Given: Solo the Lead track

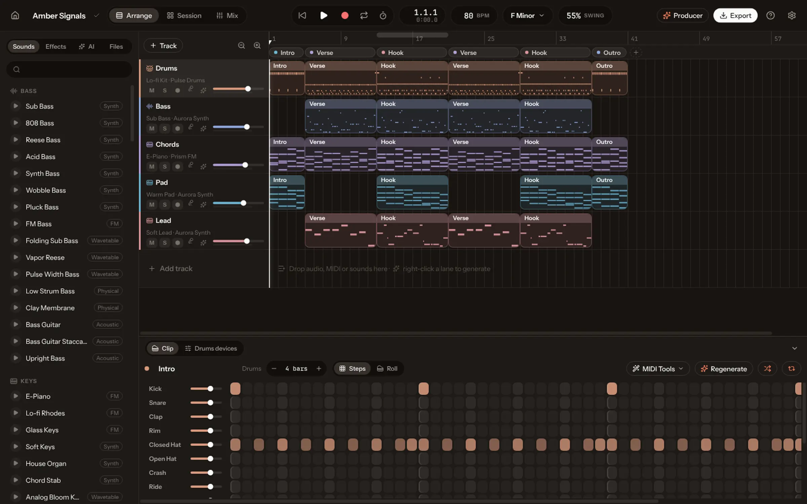Looking at the screenshot, I should [x=164, y=243].
